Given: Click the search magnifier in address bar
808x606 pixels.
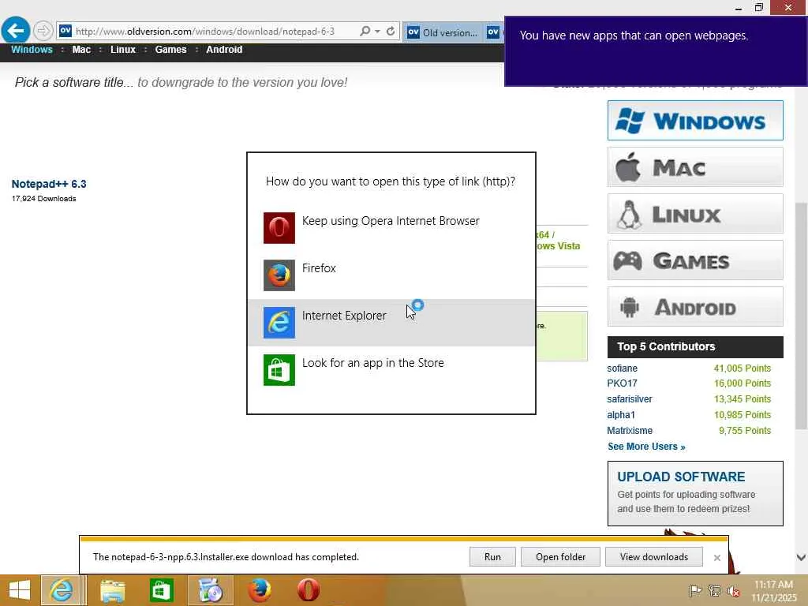Looking at the screenshot, I should point(365,31).
